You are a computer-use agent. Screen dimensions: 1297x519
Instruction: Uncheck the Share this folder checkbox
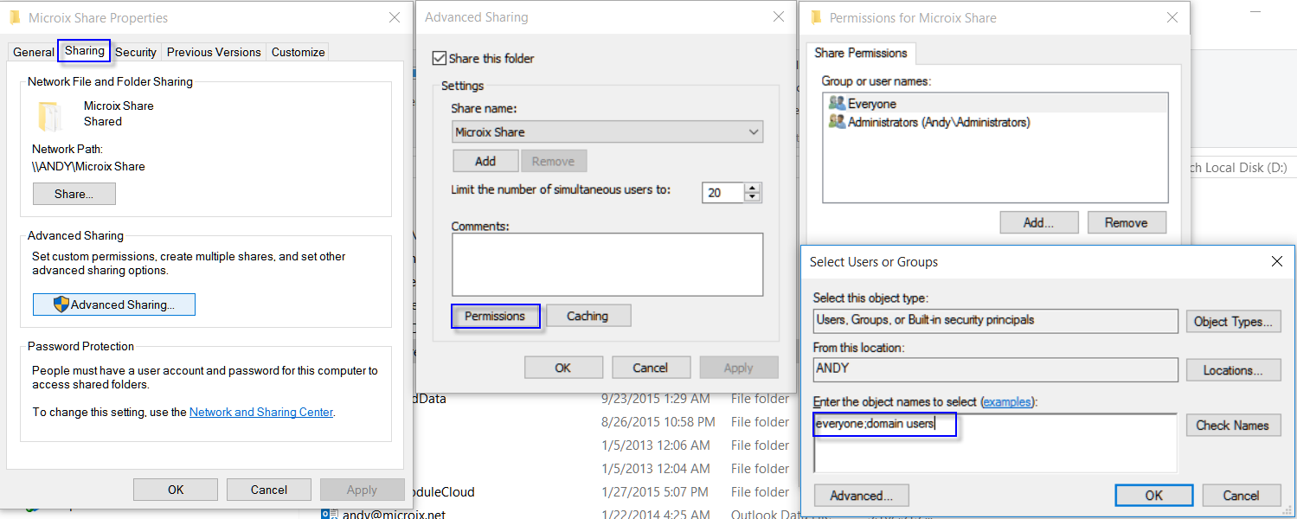coord(440,58)
